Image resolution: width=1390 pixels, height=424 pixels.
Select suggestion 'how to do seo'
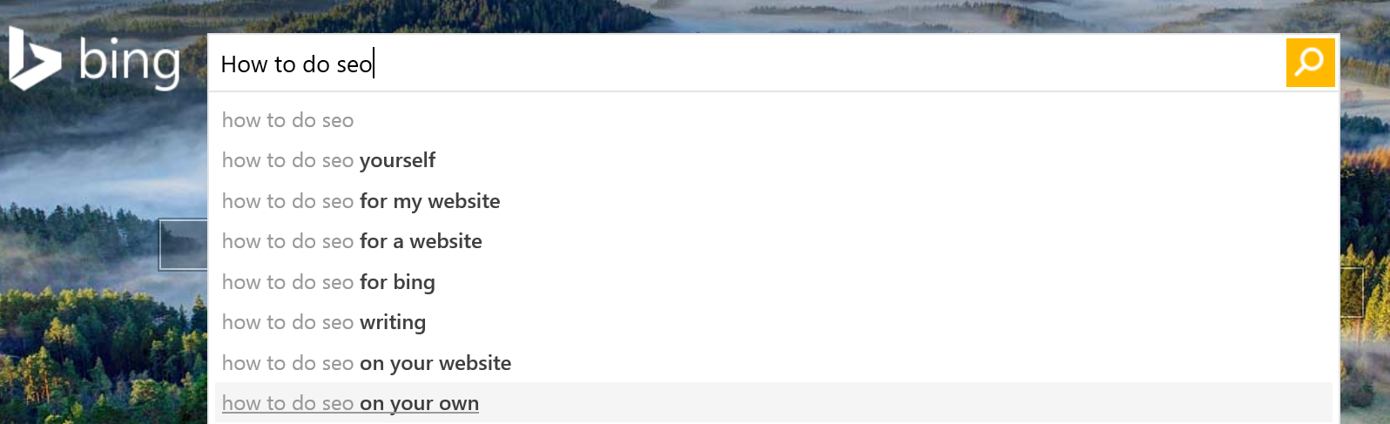[773, 120]
